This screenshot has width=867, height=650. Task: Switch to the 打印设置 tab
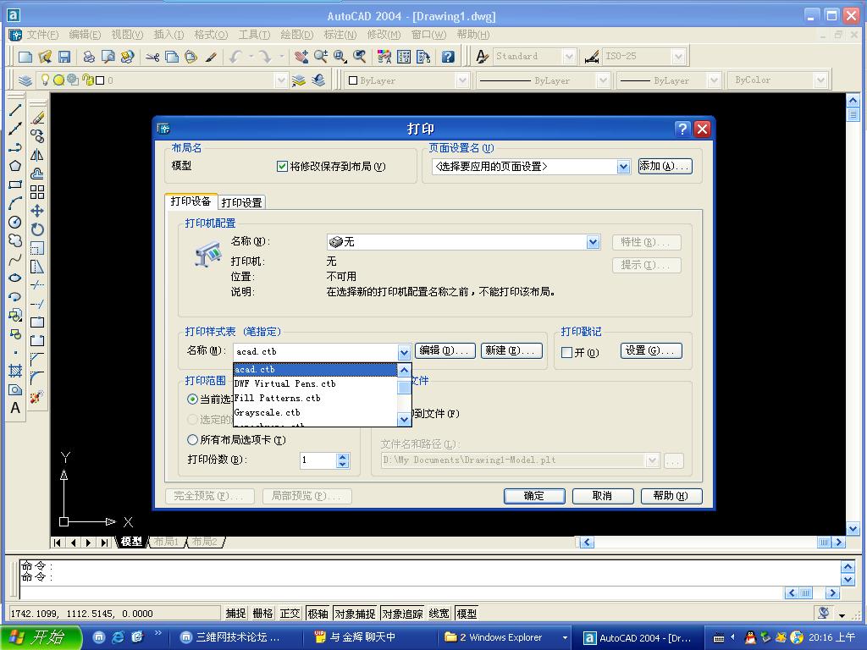(x=241, y=203)
